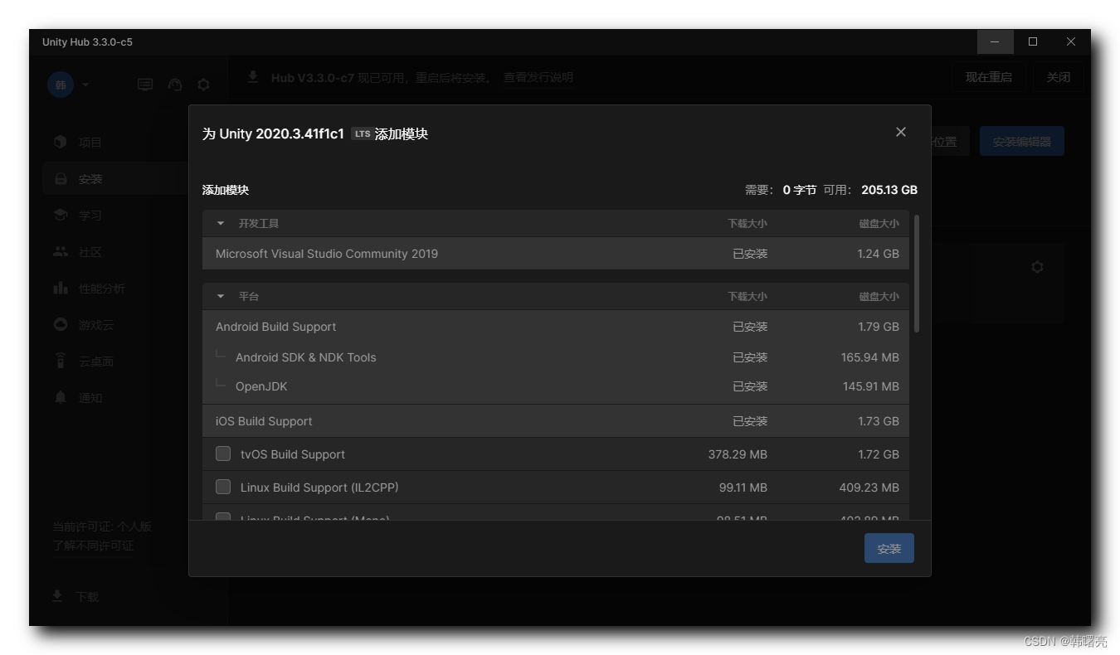1120x655 pixels.
Task: Open the 社区 sidebar item
Action: [116, 251]
